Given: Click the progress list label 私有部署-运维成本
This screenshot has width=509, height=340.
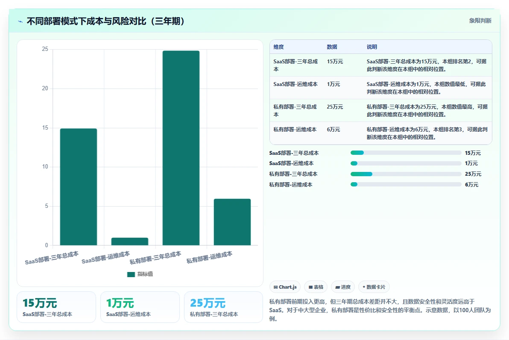Looking at the screenshot, I should pyautogui.click(x=291, y=185).
